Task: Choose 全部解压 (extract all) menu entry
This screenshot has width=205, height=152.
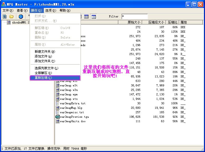Action: [43, 73]
